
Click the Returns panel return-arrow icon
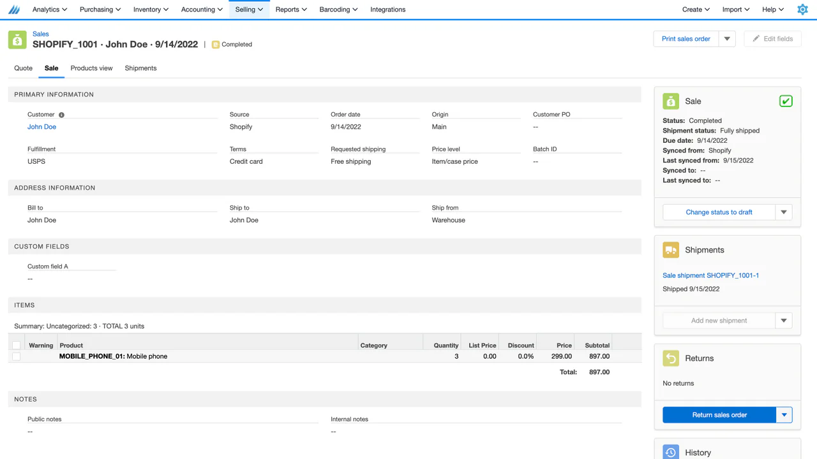(x=671, y=358)
